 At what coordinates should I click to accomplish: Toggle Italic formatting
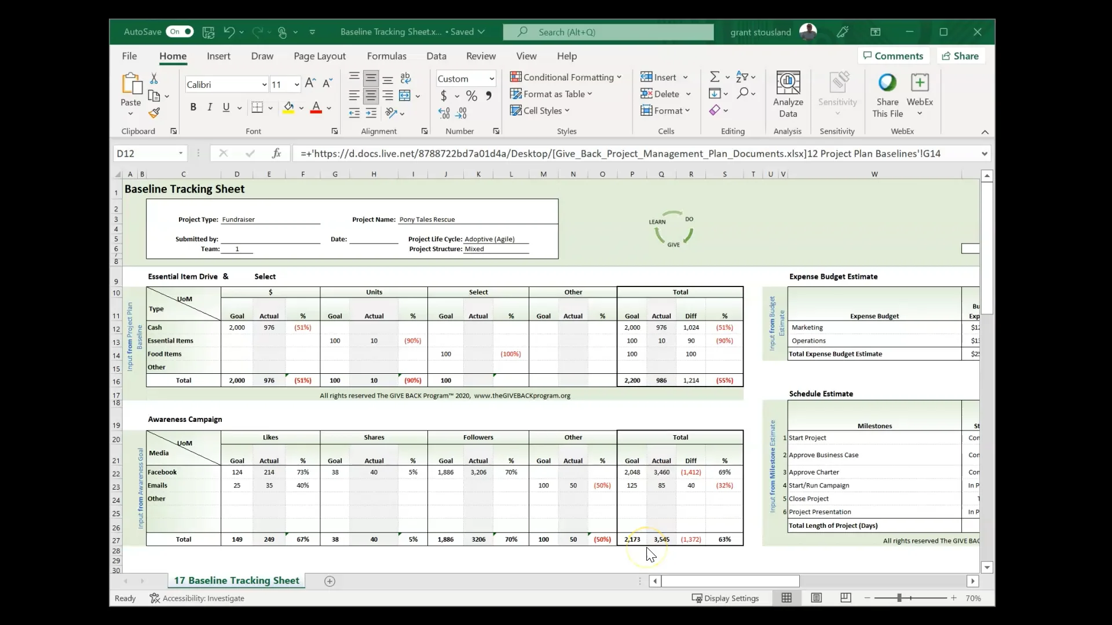point(210,107)
